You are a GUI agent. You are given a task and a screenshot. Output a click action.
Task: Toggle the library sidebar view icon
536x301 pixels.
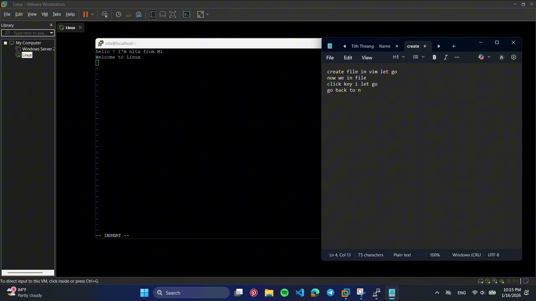click(x=152, y=14)
